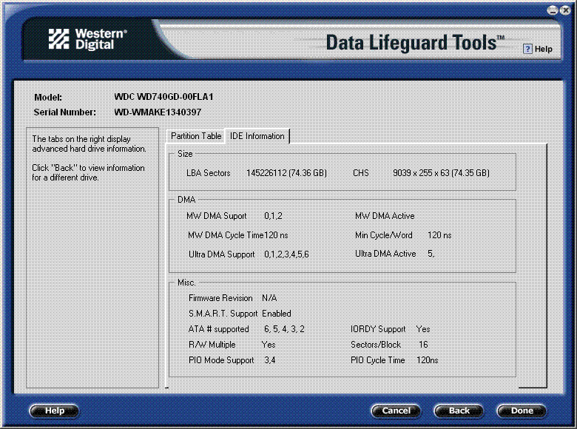Open Help using the bottom-left button
577x429 pixels.
tap(54, 411)
